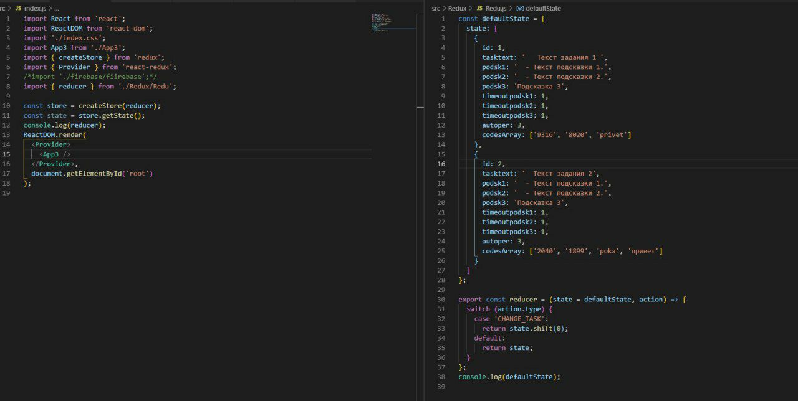Click the <App3 /> JSX tag
Image resolution: width=798 pixels, height=401 pixels.
coord(55,154)
